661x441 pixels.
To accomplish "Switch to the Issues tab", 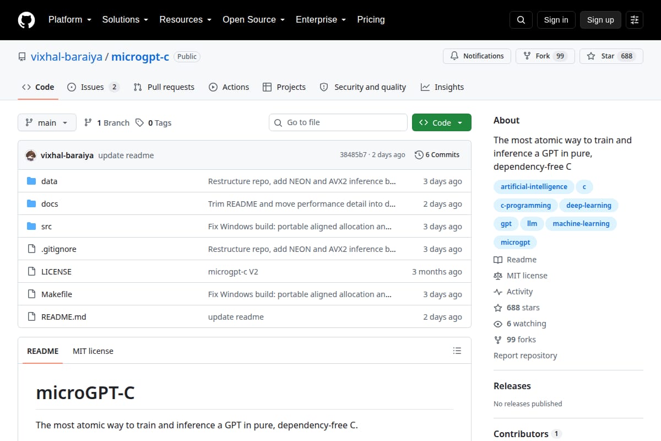I will tap(93, 87).
